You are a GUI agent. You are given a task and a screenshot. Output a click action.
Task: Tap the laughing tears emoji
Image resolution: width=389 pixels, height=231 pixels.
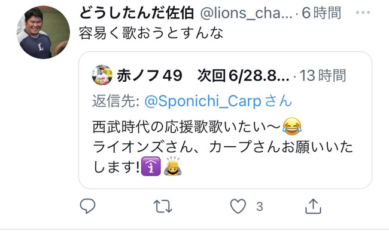point(292,127)
